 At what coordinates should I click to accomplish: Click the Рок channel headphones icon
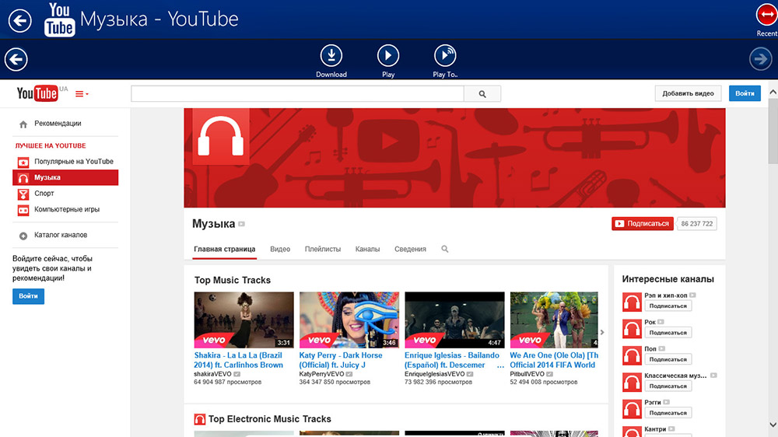pos(632,329)
